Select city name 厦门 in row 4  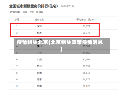coord(39,46)
